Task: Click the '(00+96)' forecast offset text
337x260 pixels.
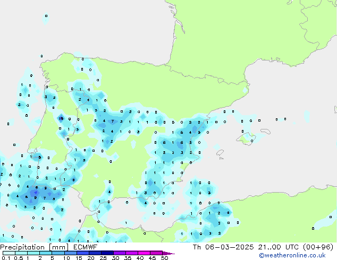Action: [x=318, y=247]
